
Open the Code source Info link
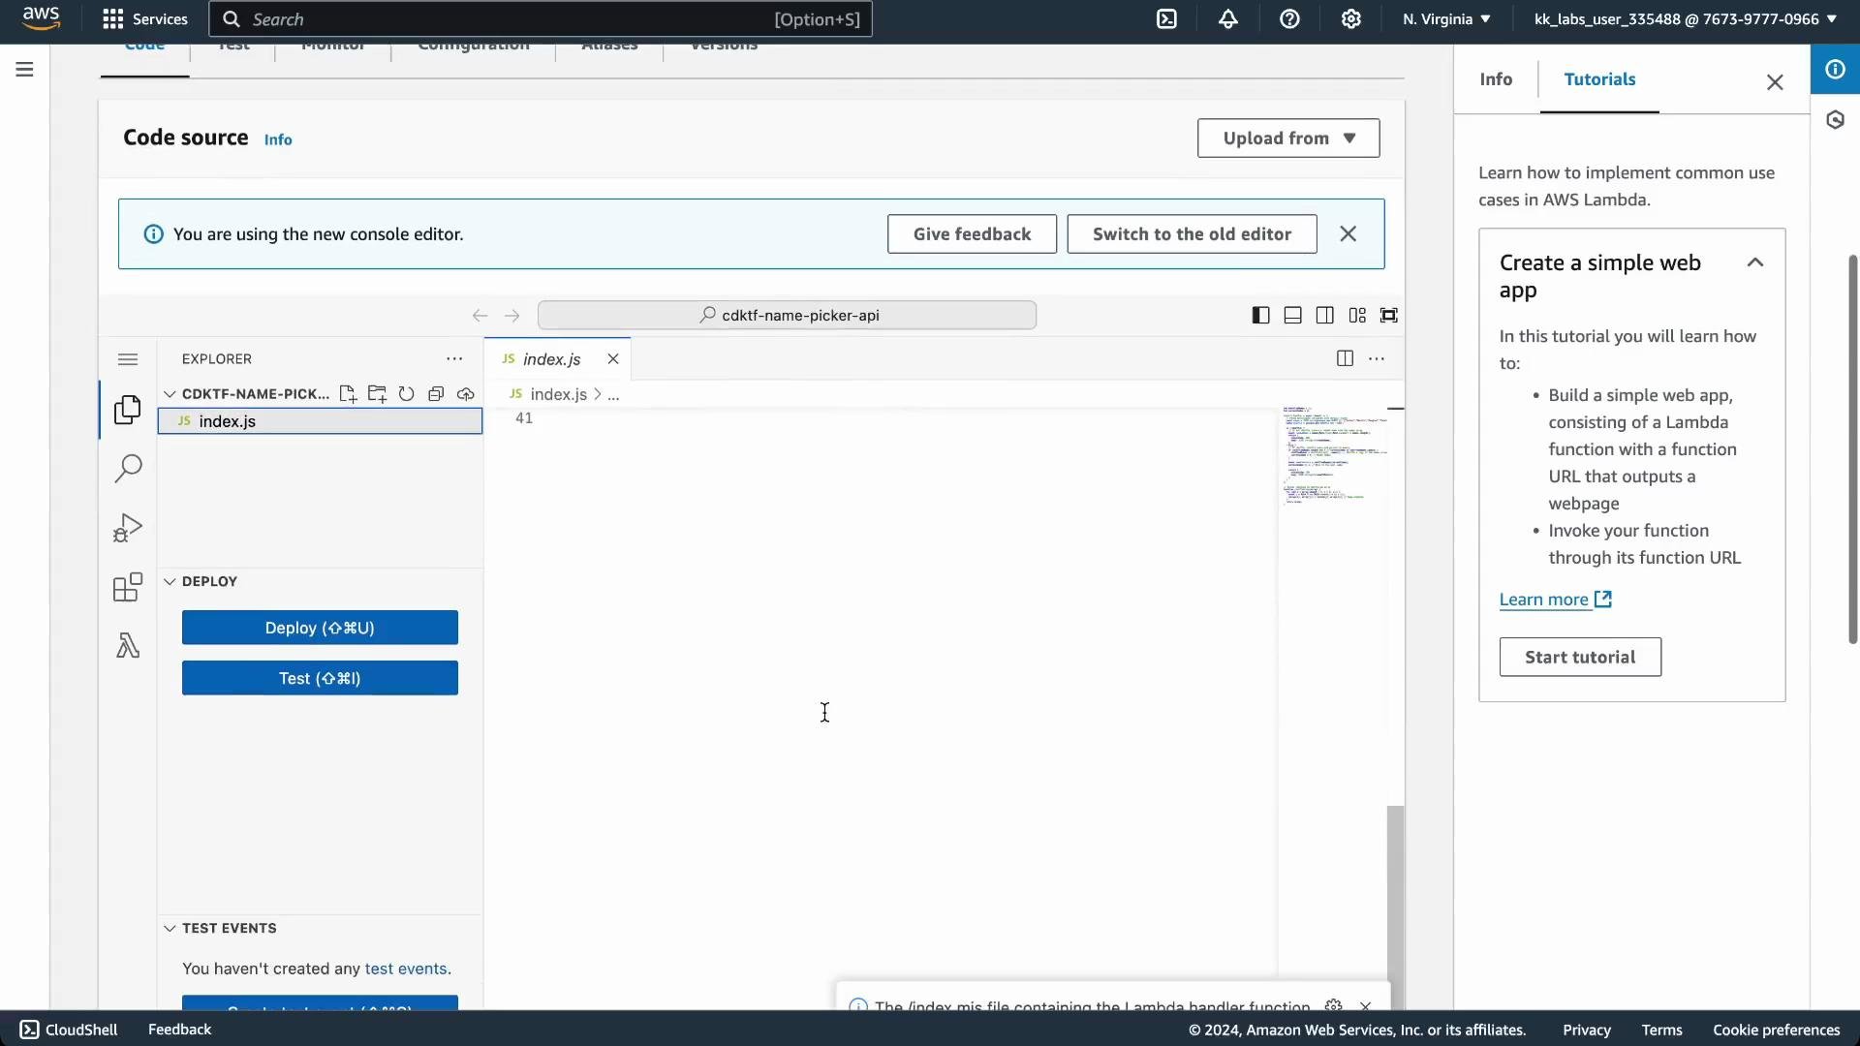tap(278, 139)
